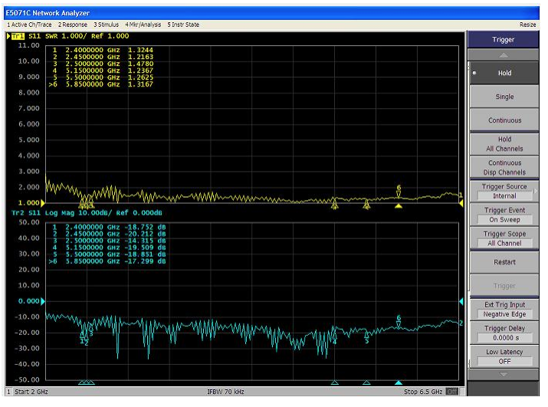Select Single trigger mode

[504, 97]
